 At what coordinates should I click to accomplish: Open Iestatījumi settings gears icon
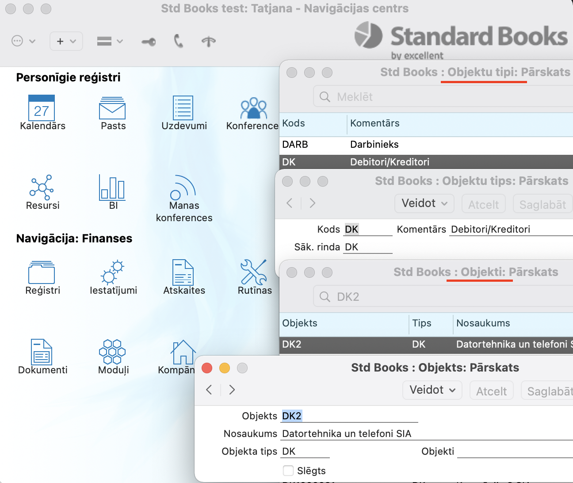coord(112,272)
